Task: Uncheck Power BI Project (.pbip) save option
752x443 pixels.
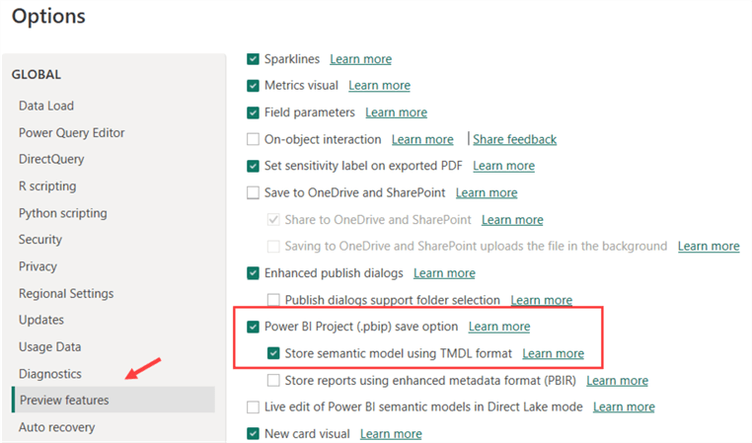Action: (253, 327)
